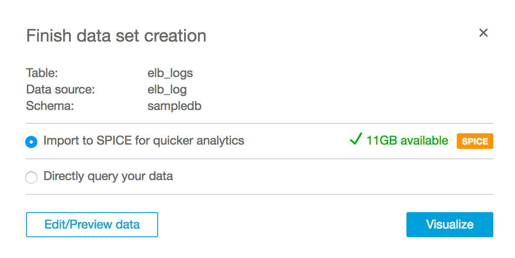This screenshot has width=515, height=258.
Task: Click the Directly query your data label text
Action: point(107,176)
